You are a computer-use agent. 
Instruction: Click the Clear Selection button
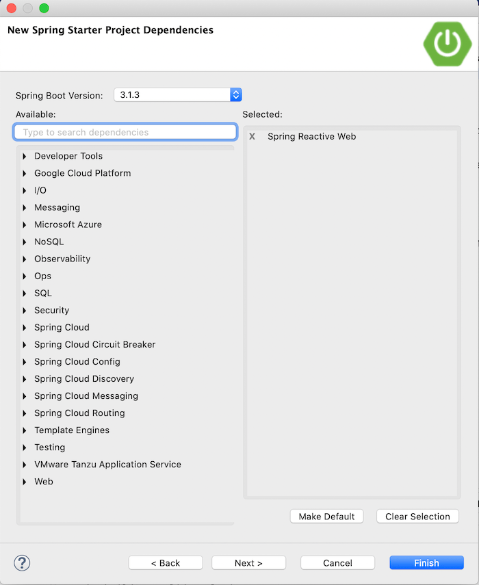click(417, 516)
